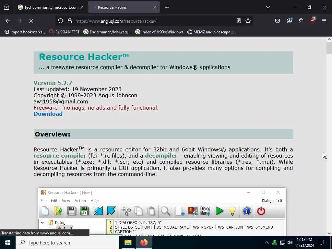
Task: Click the red power exit toolbar icon
Action: tap(261, 211)
